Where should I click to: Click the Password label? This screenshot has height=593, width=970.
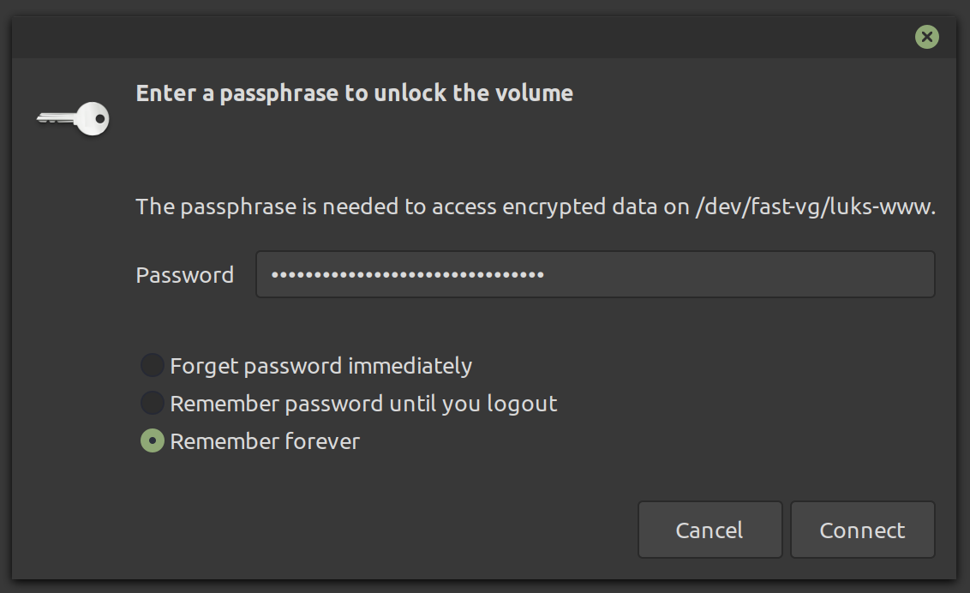[x=184, y=274]
